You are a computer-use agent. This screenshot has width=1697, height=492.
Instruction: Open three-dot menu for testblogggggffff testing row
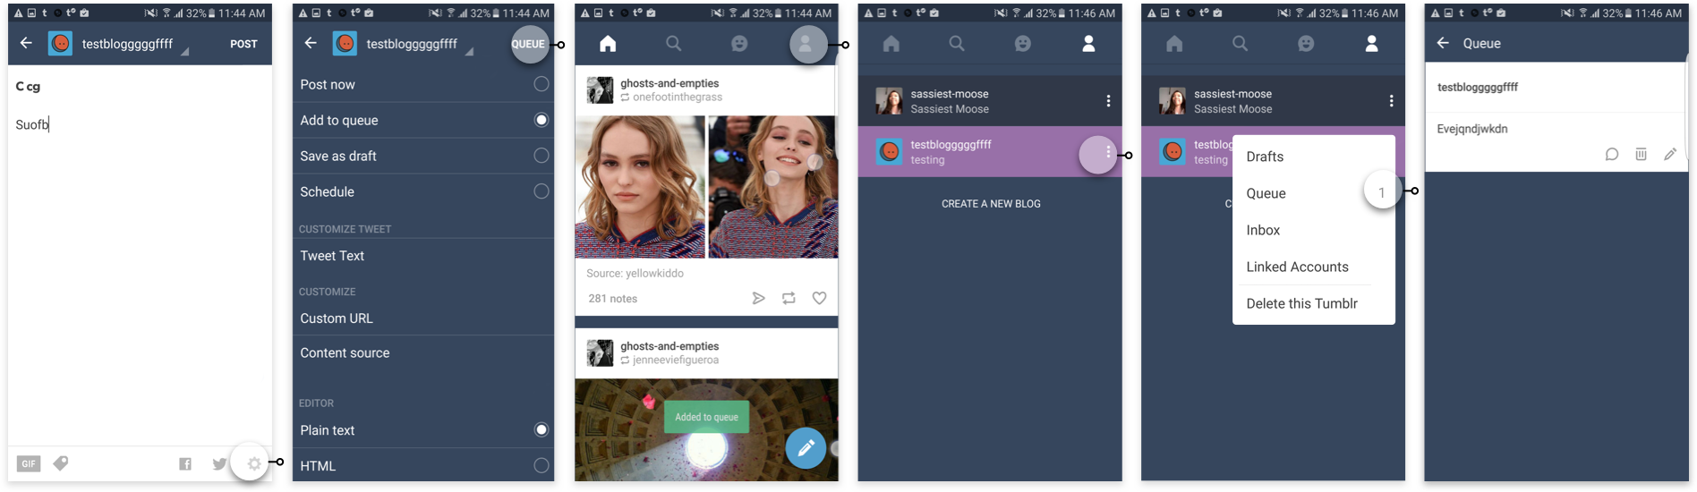click(x=1108, y=152)
